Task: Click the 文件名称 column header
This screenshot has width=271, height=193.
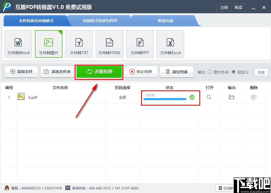Action: click(x=60, y=88)
